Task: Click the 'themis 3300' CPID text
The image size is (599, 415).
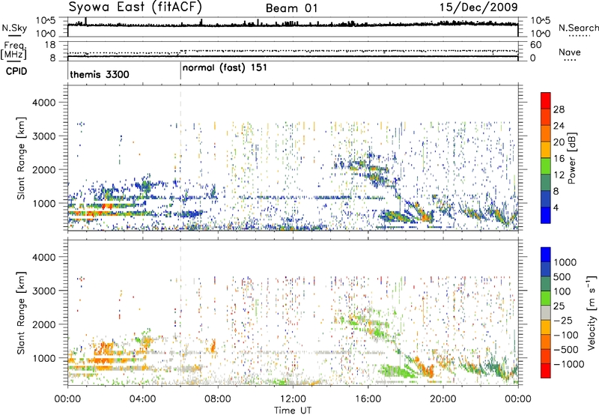Action: pyautogui.click(x=100, y=74)
